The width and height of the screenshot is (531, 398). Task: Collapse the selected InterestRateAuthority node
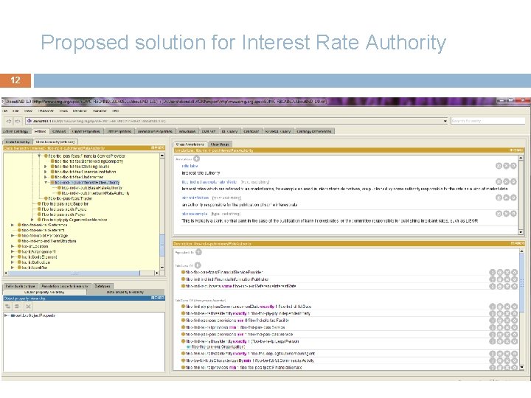pos(46,183)
